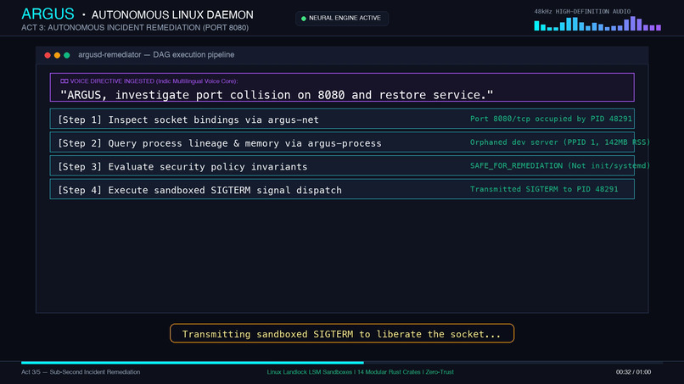Screen dimensions: 684x384
Task: Click the argusd-remediator DAG execution pipeline title
Action: [x=156, y=55]
